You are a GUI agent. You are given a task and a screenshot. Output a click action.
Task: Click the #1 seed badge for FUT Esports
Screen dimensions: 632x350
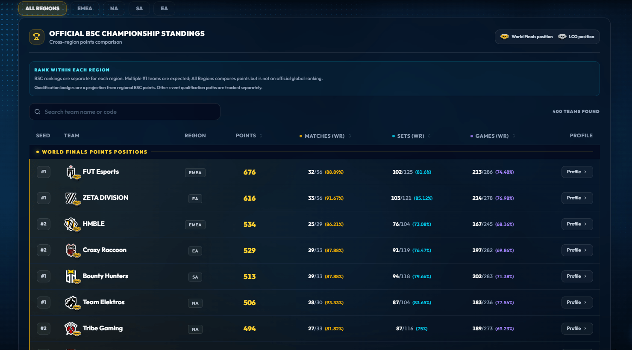pyautogui.click(x=44, y=172)
